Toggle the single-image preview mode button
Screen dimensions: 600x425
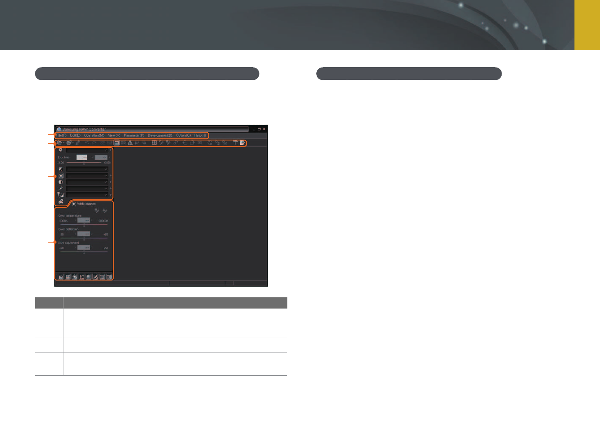click(x=117, y=143)
